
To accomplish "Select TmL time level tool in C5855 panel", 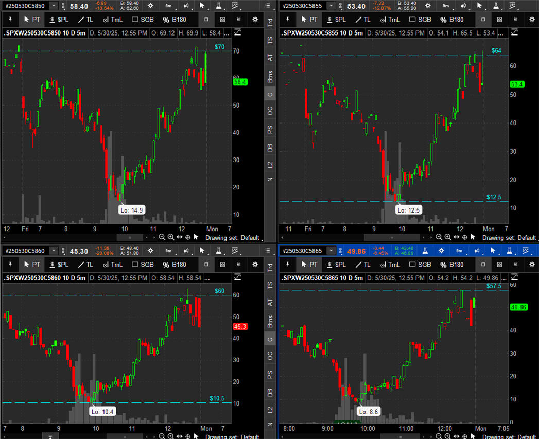I will (x=390, y=20).
